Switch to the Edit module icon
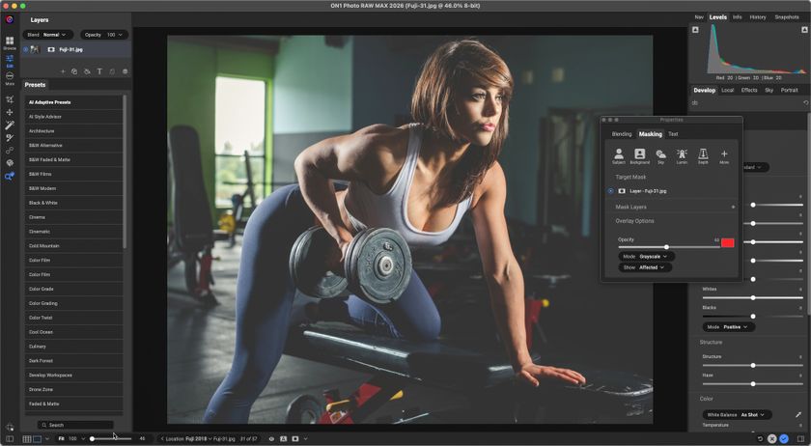Screen dimensions: 811x446 [10, 61]
